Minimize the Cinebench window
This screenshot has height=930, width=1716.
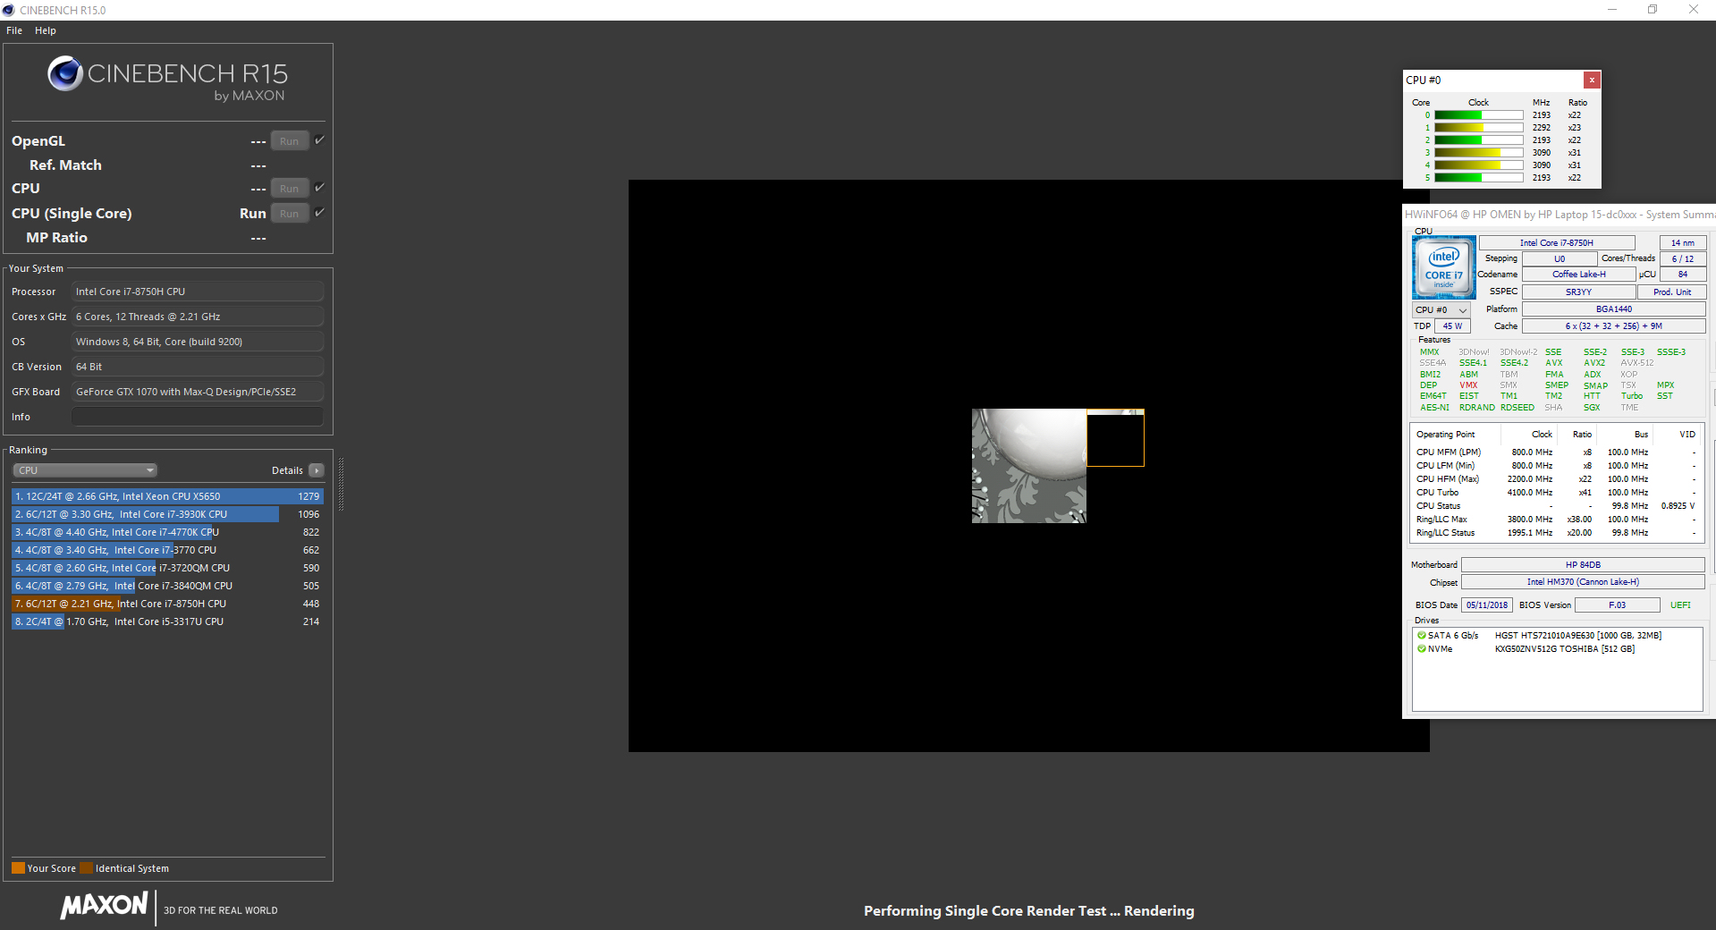[1612, 10]
